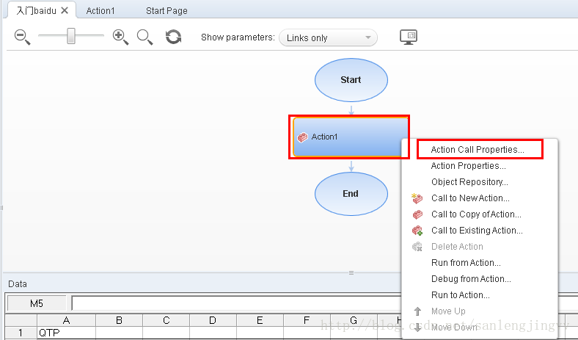The width and height of the screenshot is (578, 340).
Task: Open the monitor display view icon
Action: [409, 37]
